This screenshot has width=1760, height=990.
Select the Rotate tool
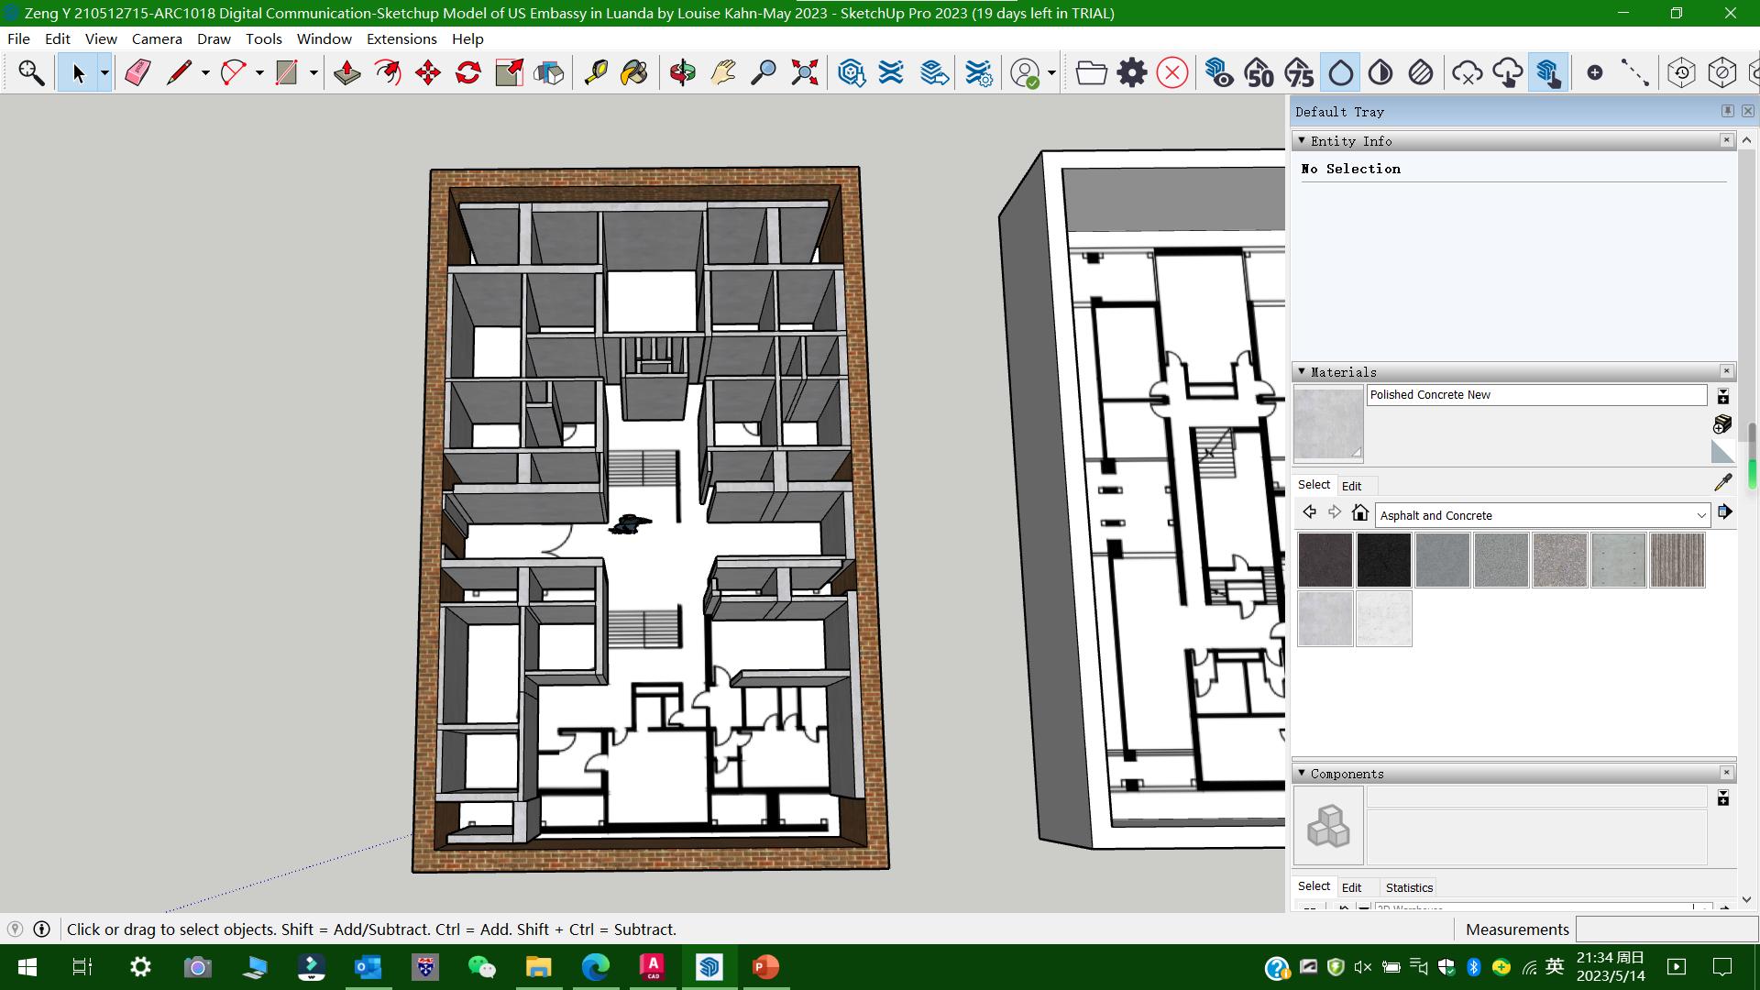pyautogui.click(x=468, y=72)
